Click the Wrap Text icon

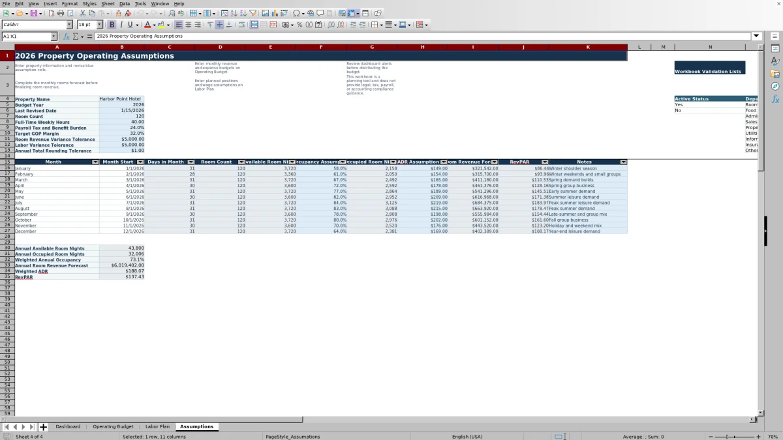click(241, 25)
